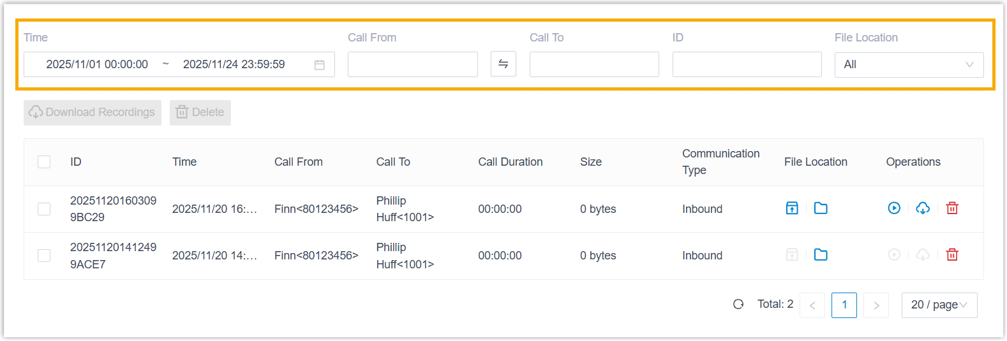Expand the File Location dropdown

(x=909, y=64)
